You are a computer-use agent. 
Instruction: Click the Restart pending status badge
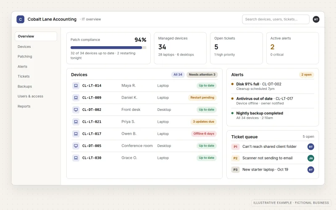click(x=202, y=97)
